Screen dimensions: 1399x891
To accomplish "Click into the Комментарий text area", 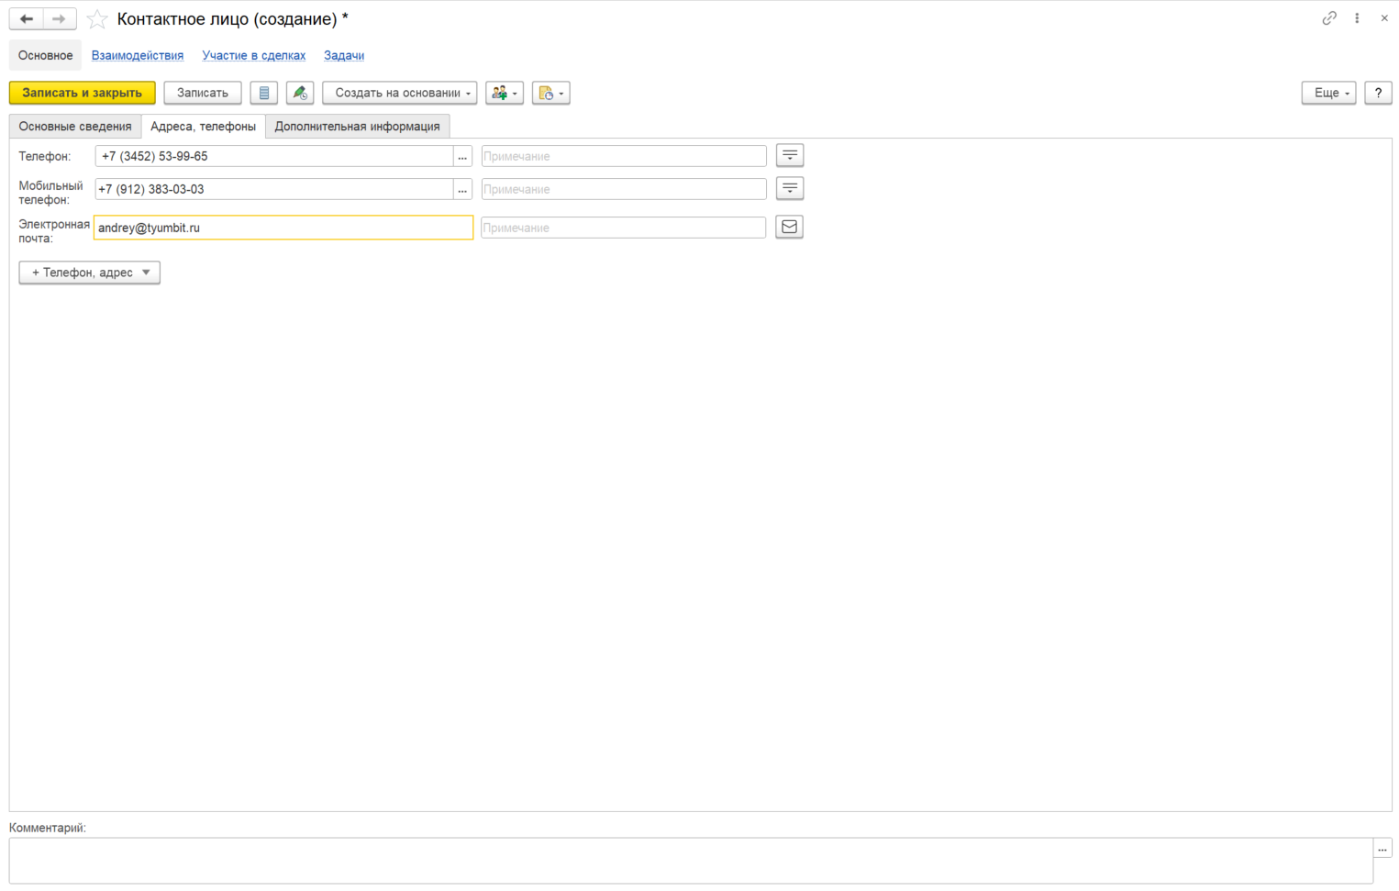I will click(x=691, y=861).
